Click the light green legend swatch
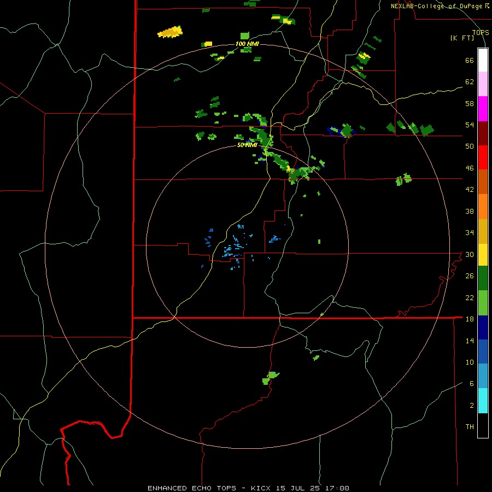Image resolution: width=492 pixels, height=492 pixels. [x=483, y=303]
